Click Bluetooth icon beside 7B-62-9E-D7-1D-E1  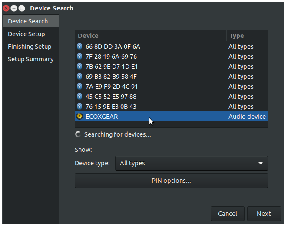(x=79, y=66)
